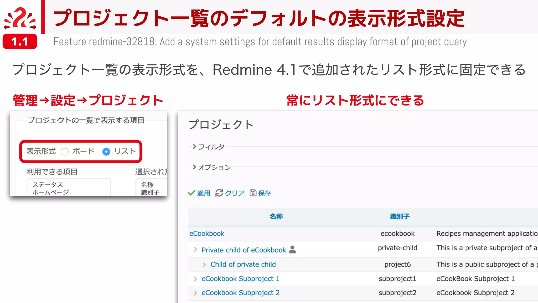Viewport: 538px width, 303px height.
Task: Click chevron beside eCookbook Subproject 1
Action: coord(195,279)
